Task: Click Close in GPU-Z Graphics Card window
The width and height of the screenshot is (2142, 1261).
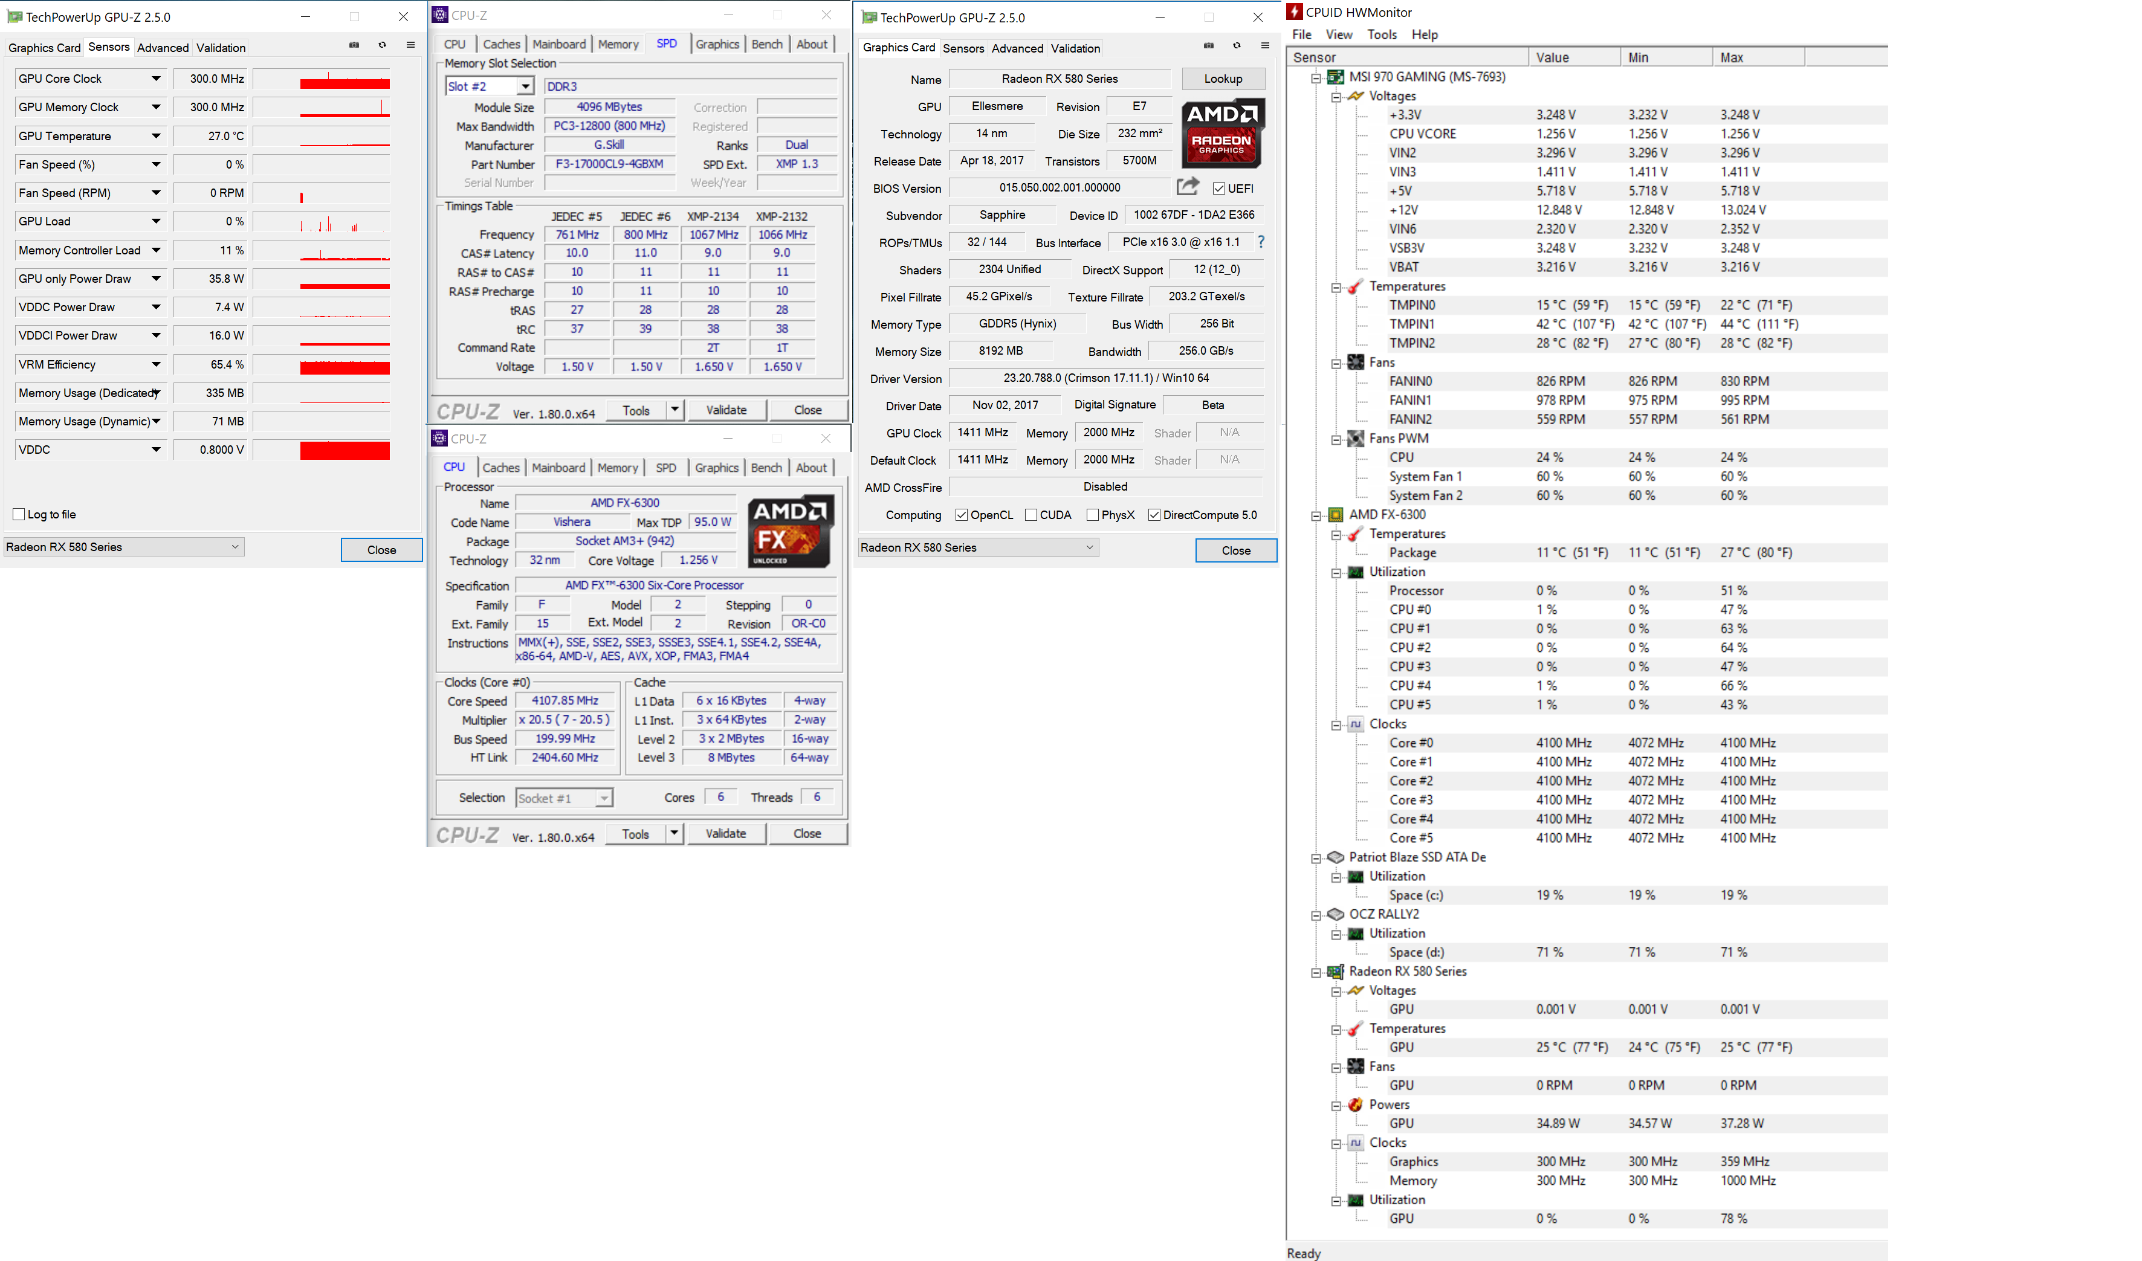Action: pyautogui.click(x=1236, y=550)
